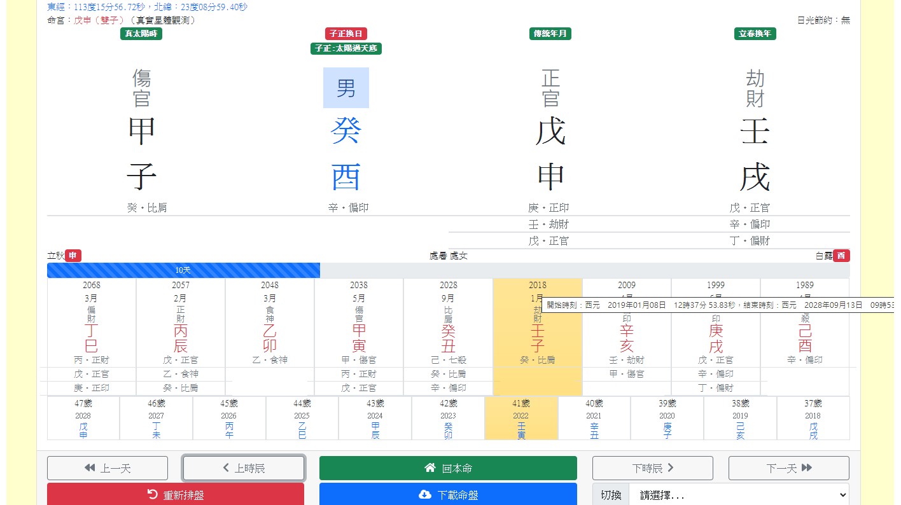Image resolution: width=901 pixels, height=505 pixels.
Task: Select the 2068 丁巳 luck pillar
Action: click(x=92, y=337)
